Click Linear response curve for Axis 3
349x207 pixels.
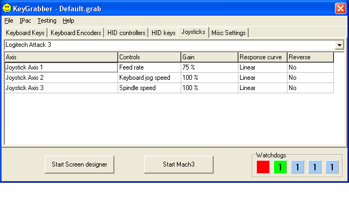[263, 88]
